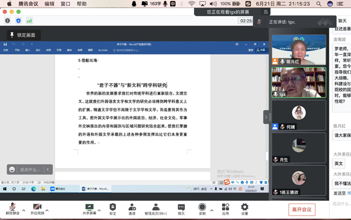Screen dimensions: 351x220
Task: Click the 锁定画面 pin button
Action: [x=24, y=35]
